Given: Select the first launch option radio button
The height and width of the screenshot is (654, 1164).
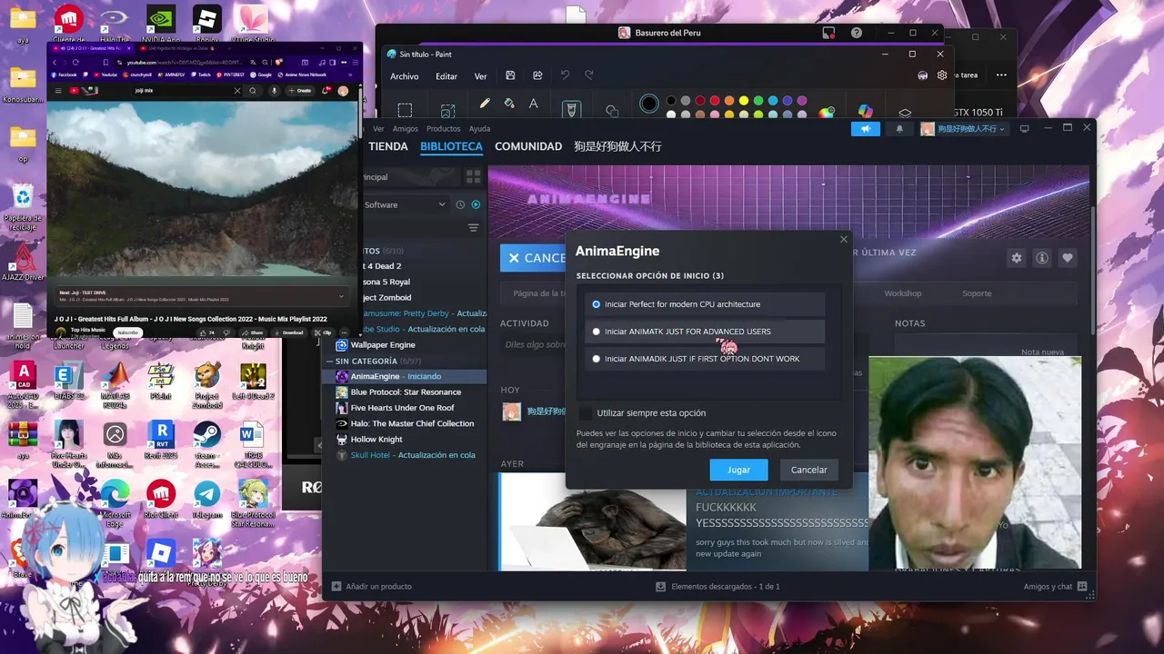Looking at the screenshot, I should (x=597, y=304).
